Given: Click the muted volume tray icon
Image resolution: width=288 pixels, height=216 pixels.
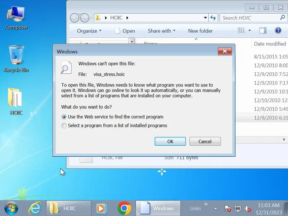Looking at the screenshot, I should pyautogui.click(x=247, y=208).
